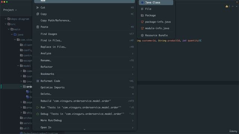Highlight the New menu entry
This screenshot has width=239, height=134.
click(x=85, y=1)
